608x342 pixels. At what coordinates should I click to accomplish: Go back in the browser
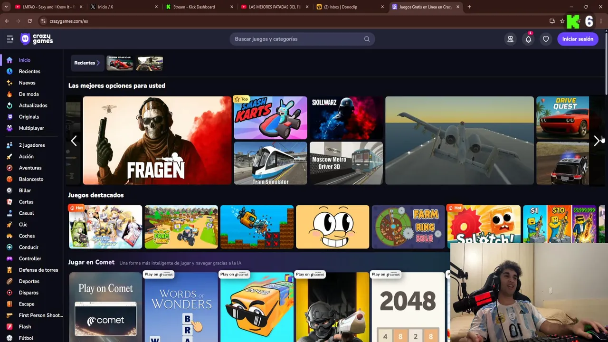(x=7, y=21)
